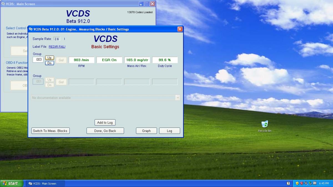The image size is (333, 187).
Task: Switch To Meas. Blocks mode
Action: 50,131
